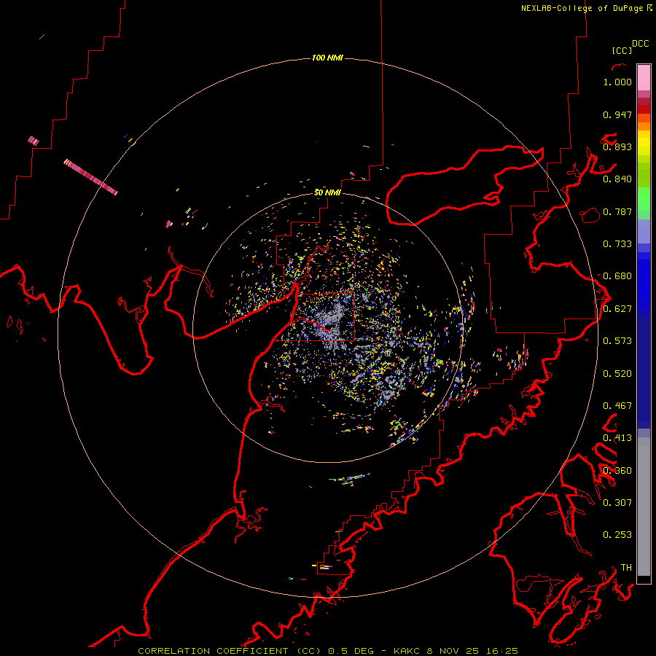Click the 0.253 scale value
The width and height of the screenshot is (656, 656).
[617, 535]
